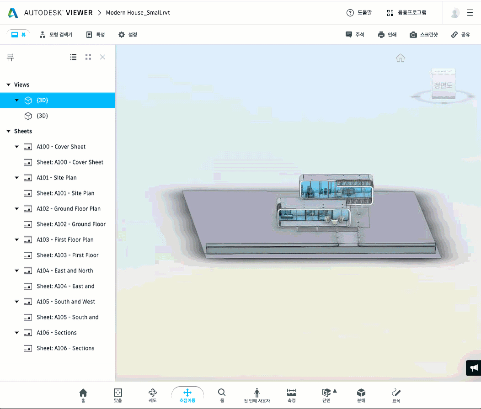Image resolution: width=481 pixels, height=409 pixels.
Task: Click the A102 - Ground Floor Plan label
Action: (x=69, y=209)
